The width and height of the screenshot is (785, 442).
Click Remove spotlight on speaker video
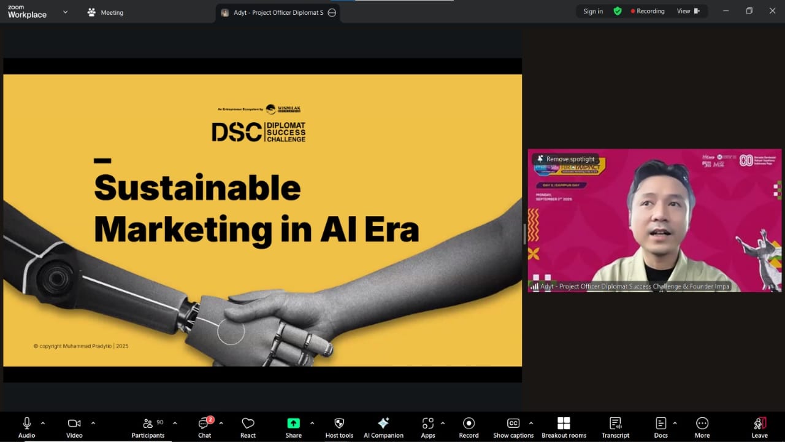tap(565, 159)
